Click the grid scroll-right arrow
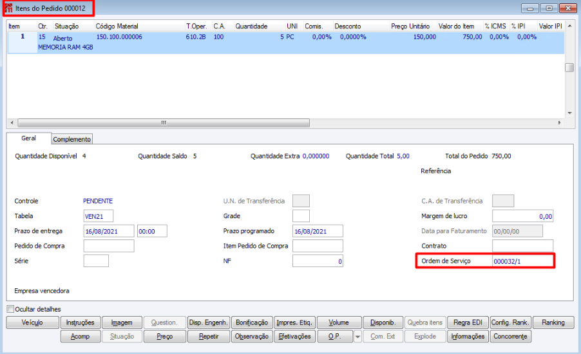Image resolution: width=581 pixels, height=354 pixels. (x=560, y=122)
